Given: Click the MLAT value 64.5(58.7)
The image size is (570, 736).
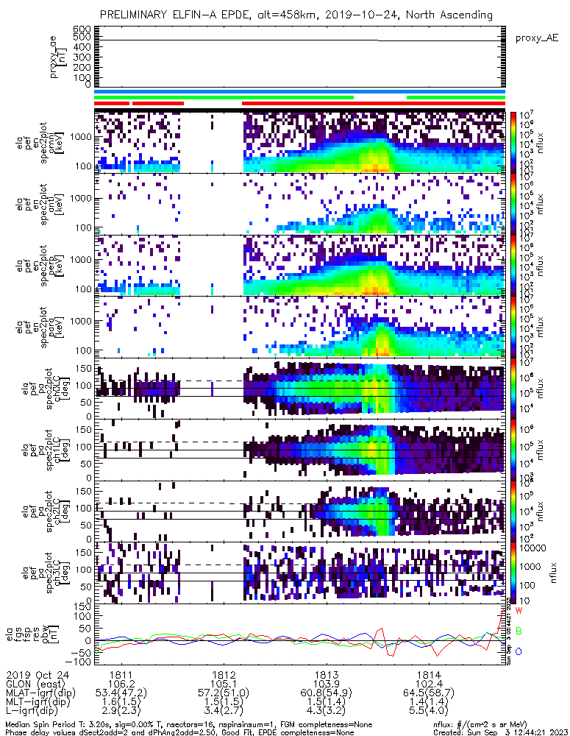Looking at the screenshot, I should coord(428,693).
